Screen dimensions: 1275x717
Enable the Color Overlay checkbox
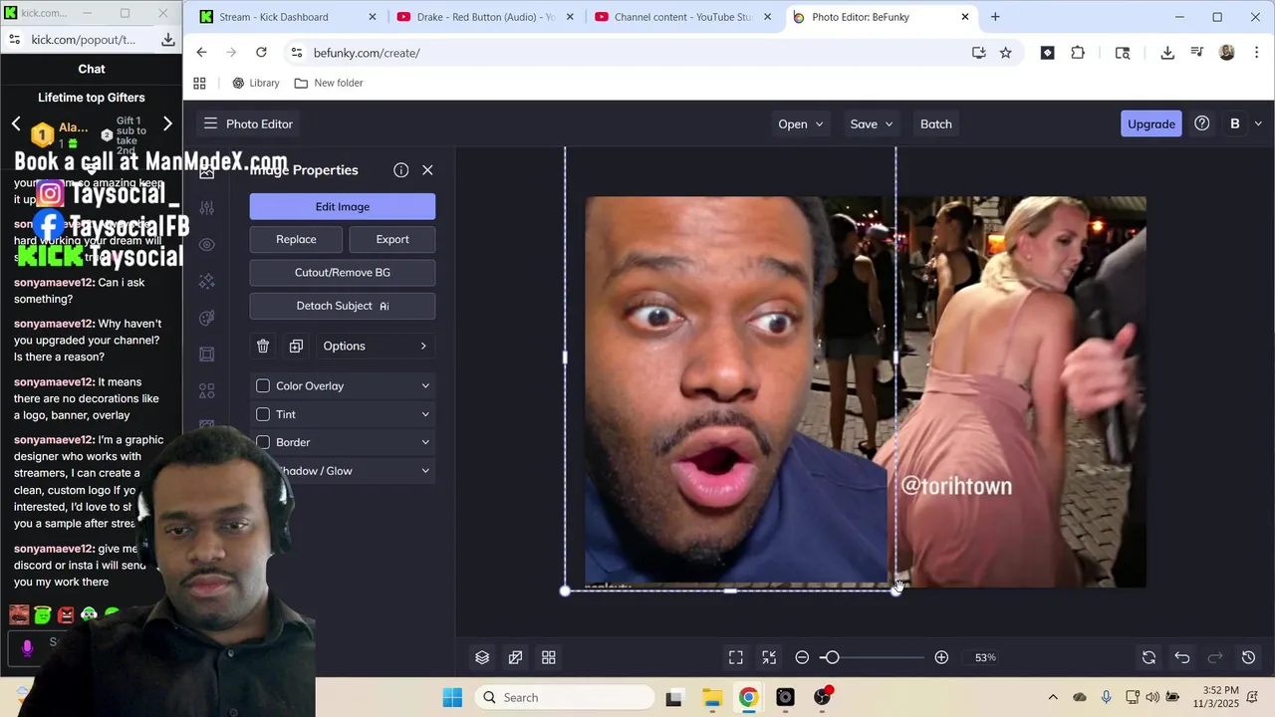click(x=263, y=385)
